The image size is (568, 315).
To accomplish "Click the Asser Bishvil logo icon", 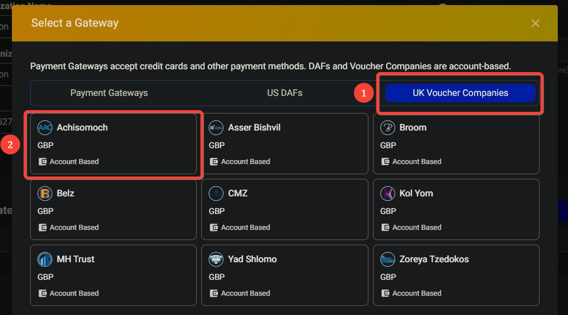I will (x=216, y=128).
